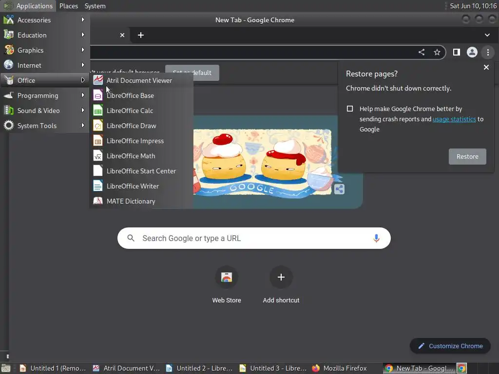The height and width of the screenshot is (374, 499).
Task: Bookmark this tab with star icon
Action: (x=437, y=52)
